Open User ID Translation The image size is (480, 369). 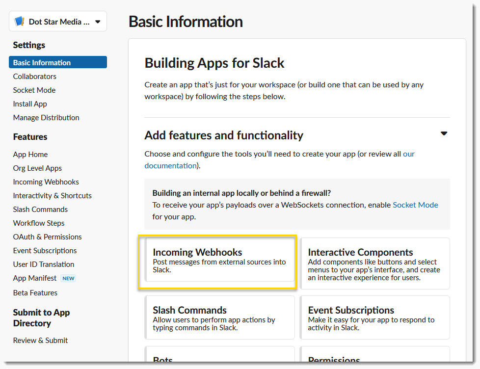coord(44,264)
